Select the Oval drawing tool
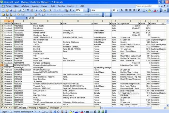 click(47, 111)
